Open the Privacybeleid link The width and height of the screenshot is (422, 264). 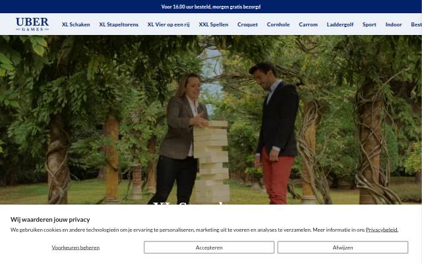coord(382,230)
